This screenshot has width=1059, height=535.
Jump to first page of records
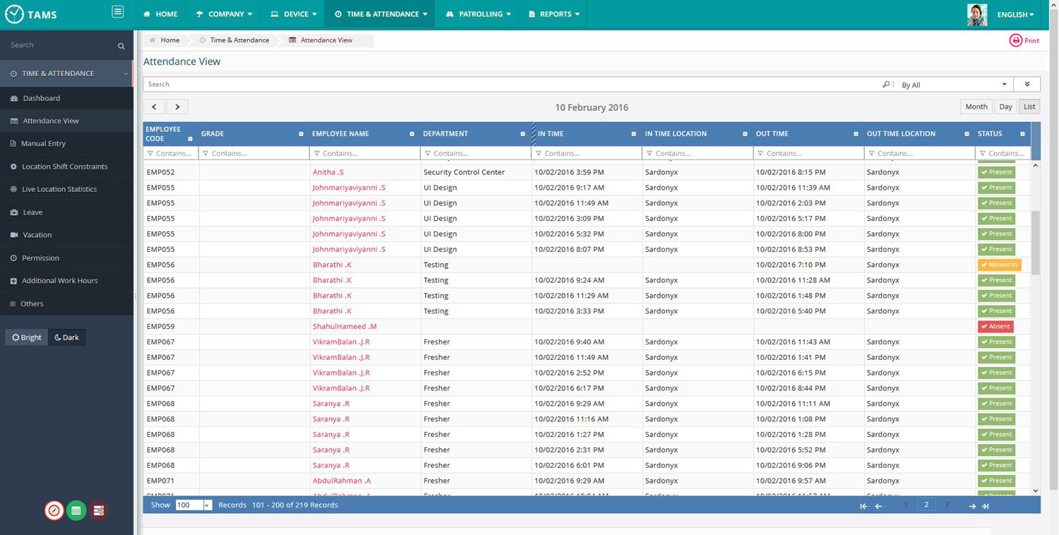[x=863, y=506]
